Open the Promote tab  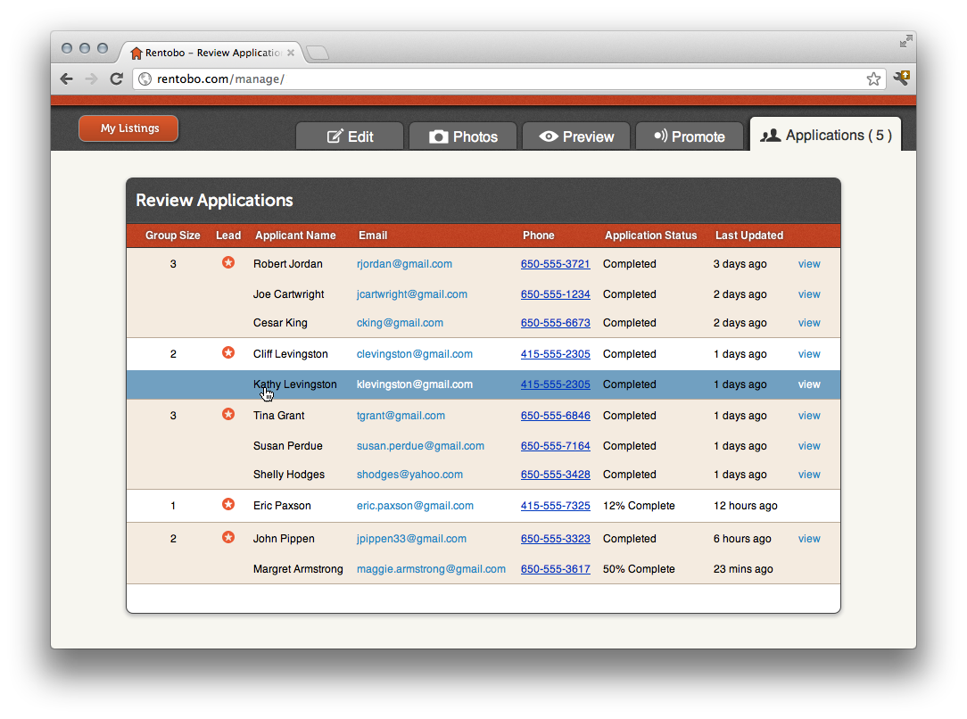point(690,136)
